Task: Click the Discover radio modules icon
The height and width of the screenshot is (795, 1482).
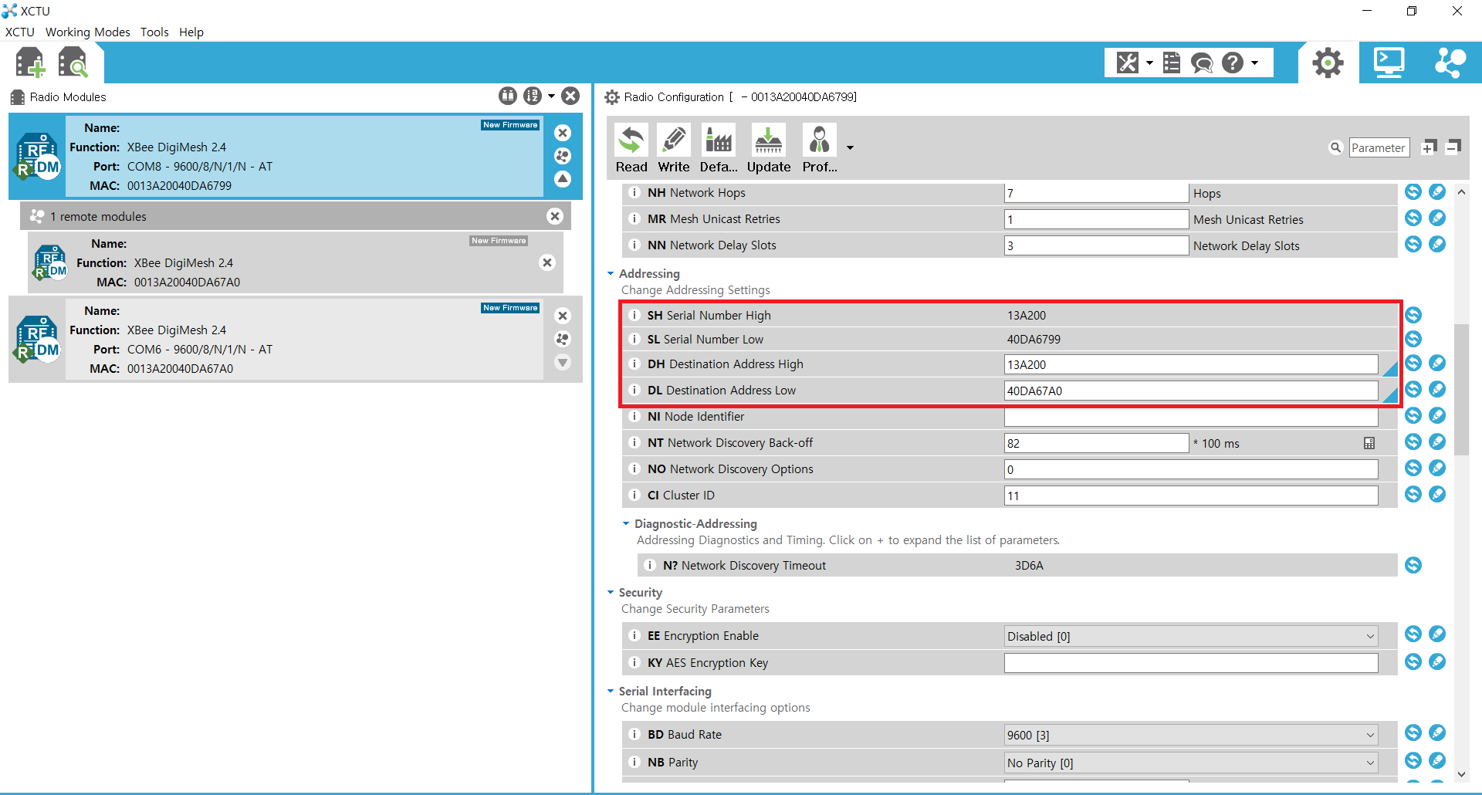Action: click(x=73, y=63)
